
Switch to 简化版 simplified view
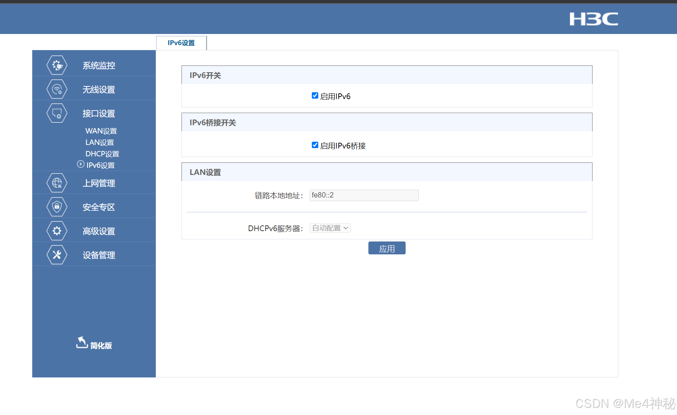coord(101,346)
